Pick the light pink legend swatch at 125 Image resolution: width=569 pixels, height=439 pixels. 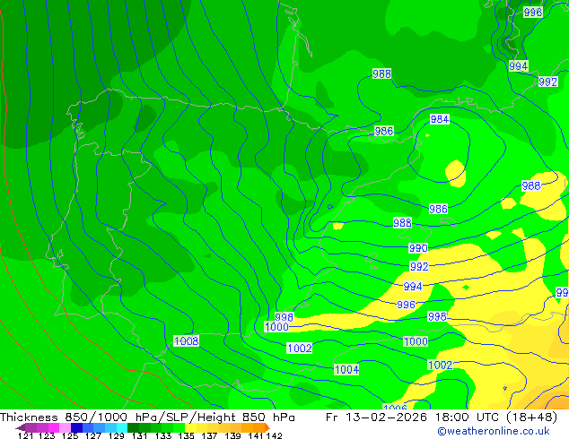(x=65, y=428)
